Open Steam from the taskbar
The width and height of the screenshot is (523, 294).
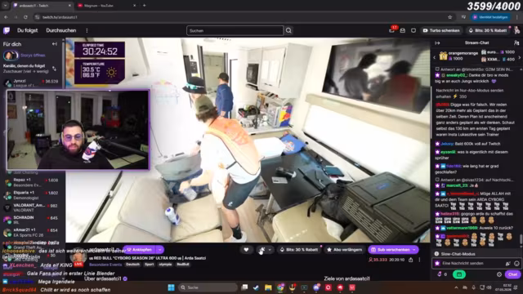coord(256,287)
